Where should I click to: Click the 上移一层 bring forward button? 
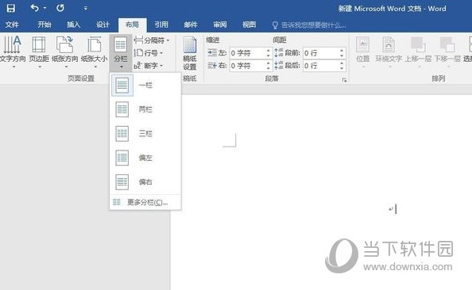pyautogui.click(x=418, y=51)
